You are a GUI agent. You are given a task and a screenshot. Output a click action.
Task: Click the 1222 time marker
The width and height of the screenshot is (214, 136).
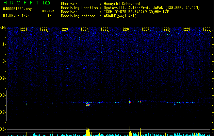[x=44, y=29]
